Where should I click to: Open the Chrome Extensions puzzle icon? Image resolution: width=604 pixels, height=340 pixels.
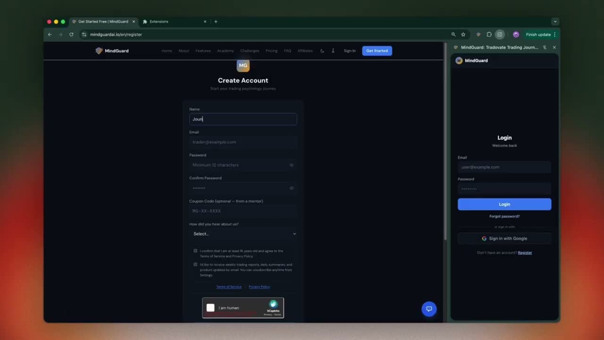pos(489,34)
